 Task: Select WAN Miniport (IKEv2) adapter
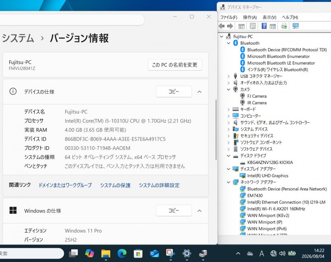click(x=268, y=215)
